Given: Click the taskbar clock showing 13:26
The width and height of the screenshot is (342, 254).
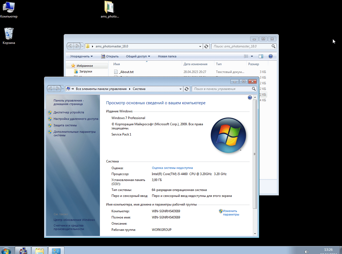Looking at the screenshot, I should click(x=329, y=250).
